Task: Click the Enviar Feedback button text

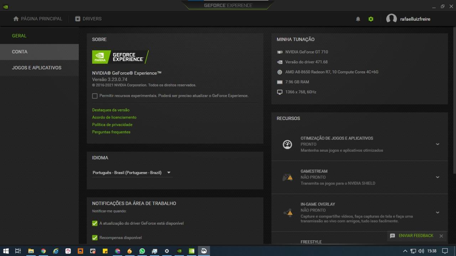Action: point(416,236)
